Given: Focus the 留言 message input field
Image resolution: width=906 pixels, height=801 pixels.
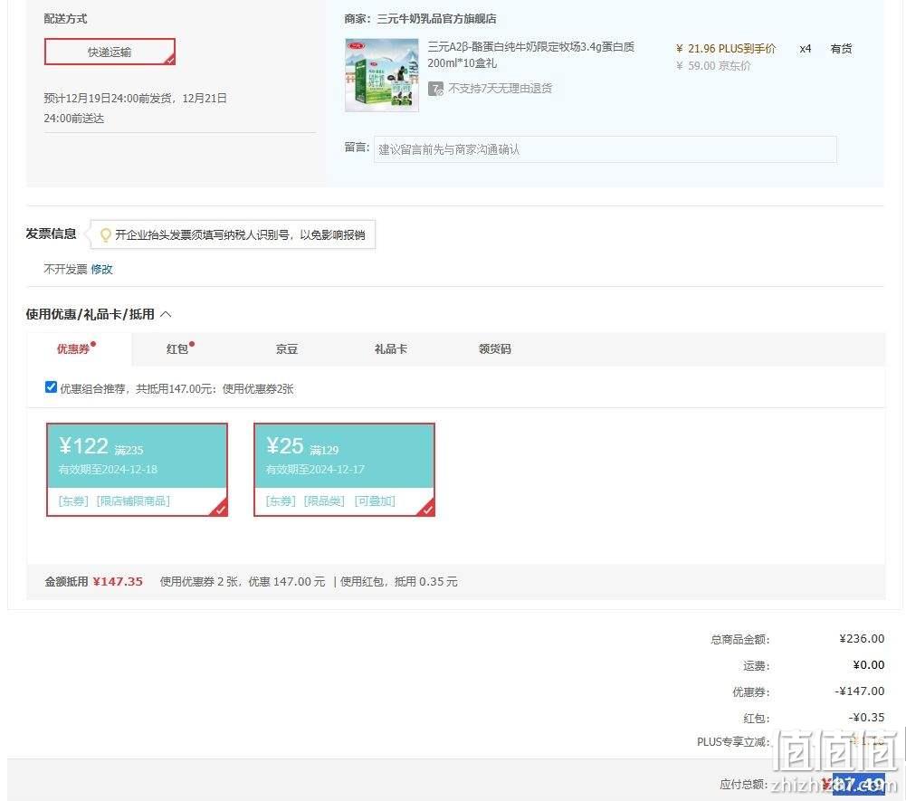Looking at the screenshot, I should pyautogui.click(x=605, y=149).
